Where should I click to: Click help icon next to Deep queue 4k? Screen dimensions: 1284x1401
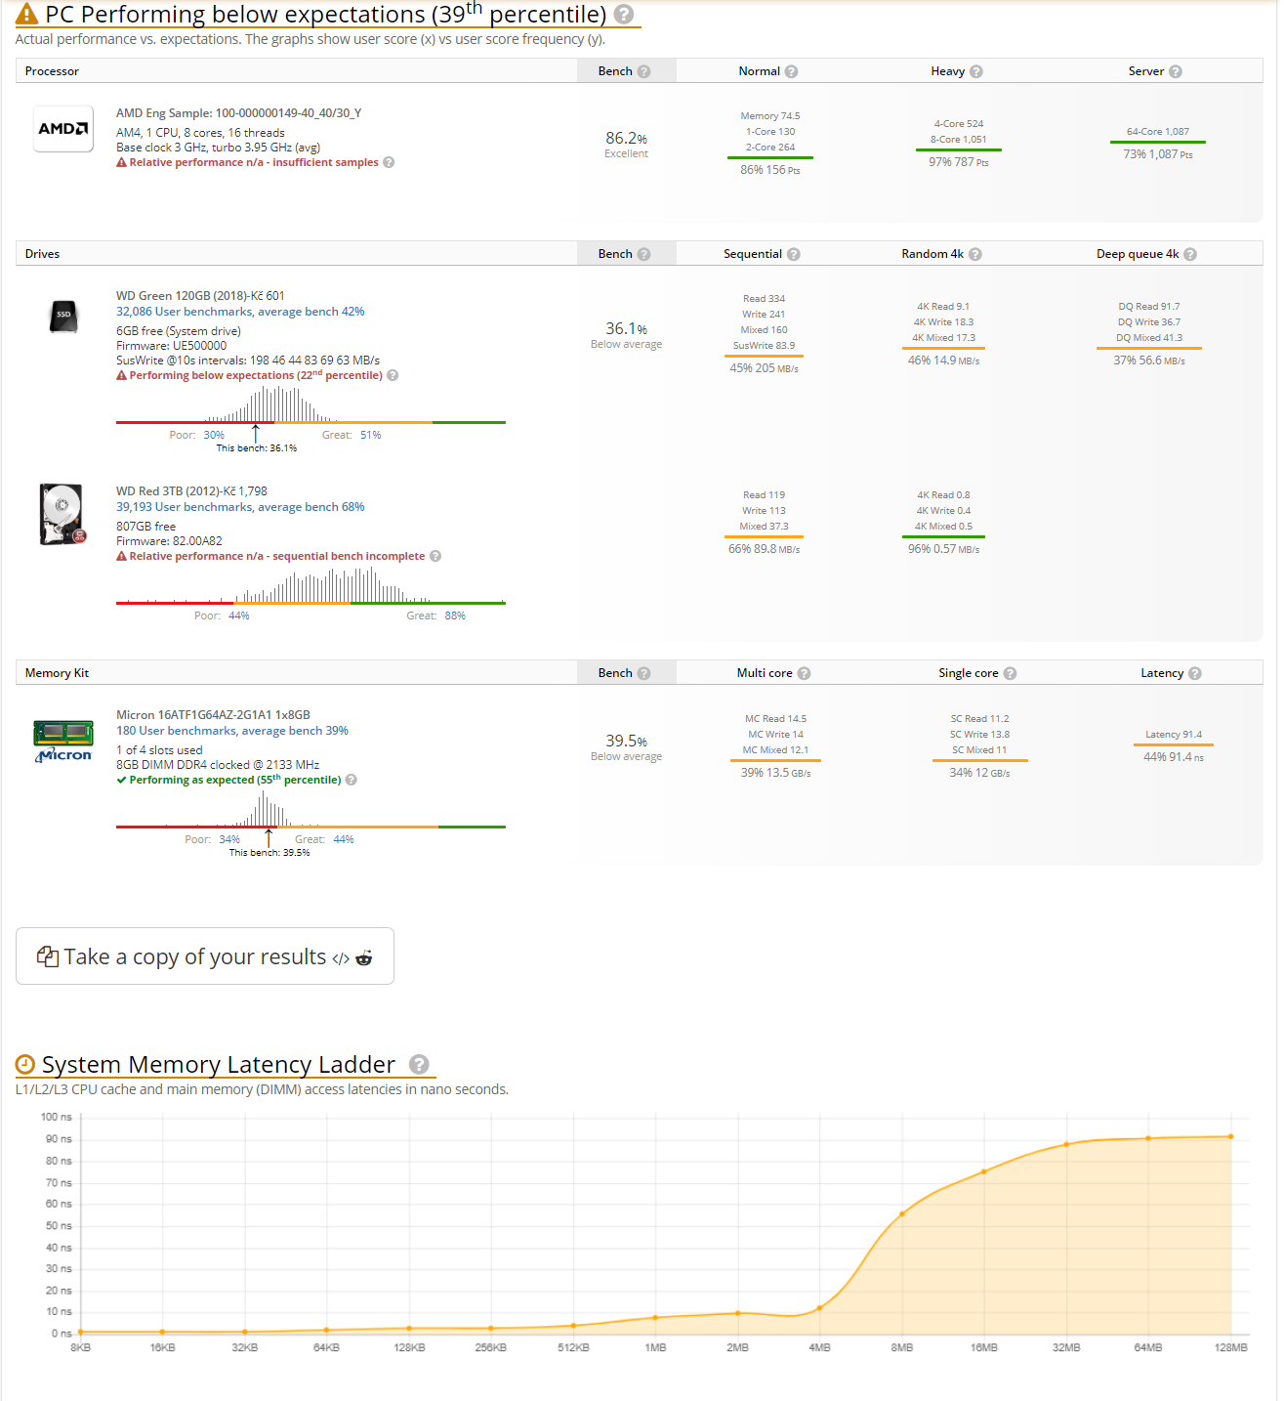[x=1189, y=254]
